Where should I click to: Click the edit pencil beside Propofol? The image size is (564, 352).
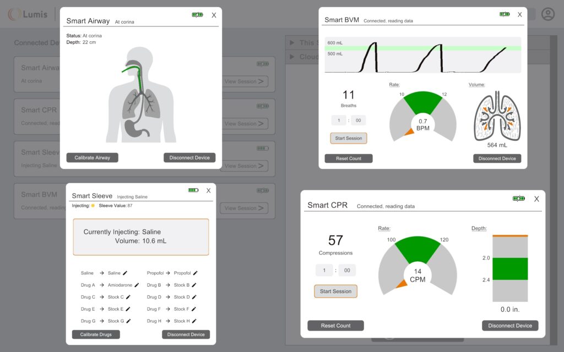click(196, 273)
